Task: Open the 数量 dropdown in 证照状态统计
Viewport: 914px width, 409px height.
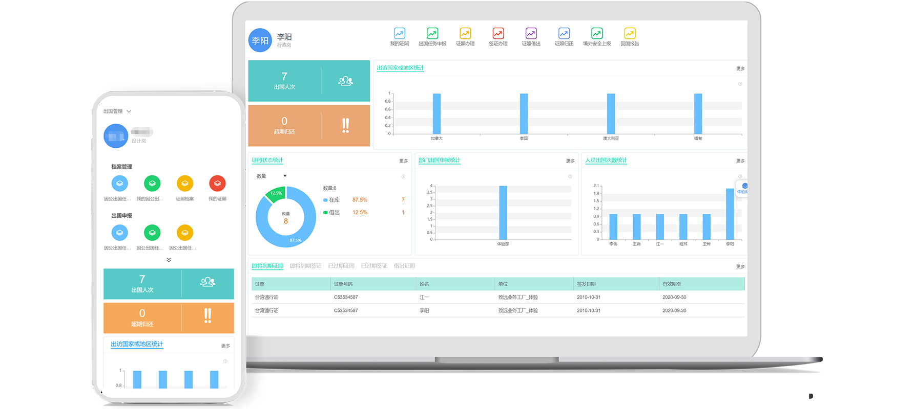Action: (x=272, y=176)
